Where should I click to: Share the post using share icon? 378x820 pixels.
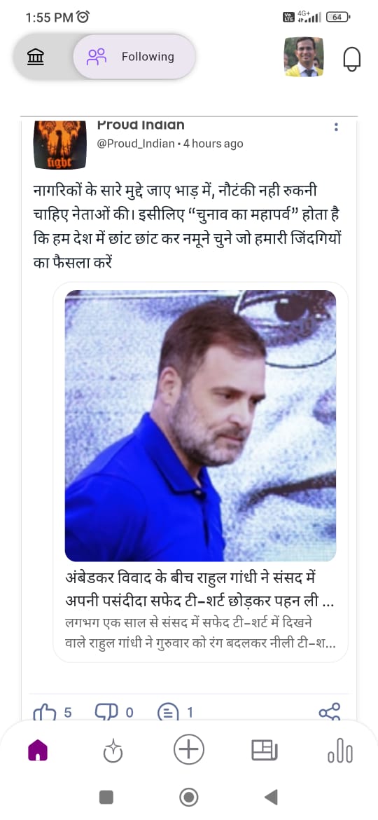(x=330, y=712)
